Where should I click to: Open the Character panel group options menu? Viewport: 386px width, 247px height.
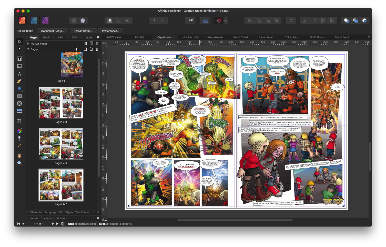tap(98, 212)
